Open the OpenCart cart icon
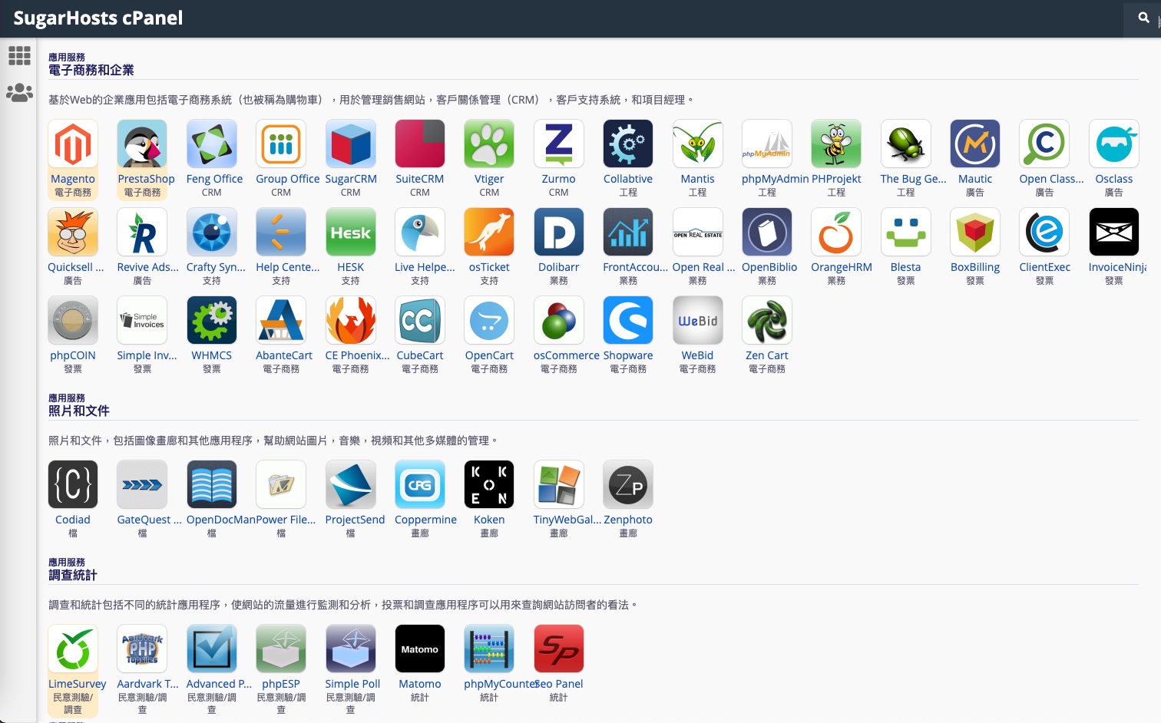The width and height of the screenshot is (1161, 723). point(489,320)
